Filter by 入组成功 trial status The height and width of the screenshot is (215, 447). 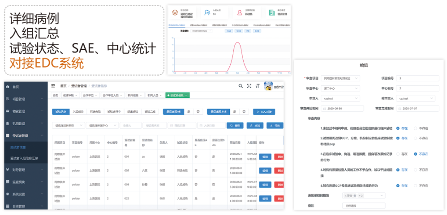click(78, 112)
